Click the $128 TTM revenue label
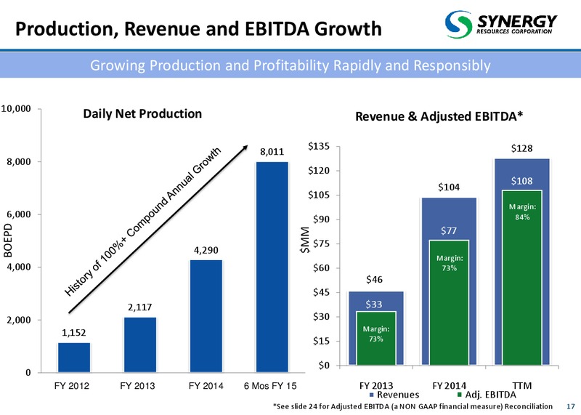 (x=521, y=148)
